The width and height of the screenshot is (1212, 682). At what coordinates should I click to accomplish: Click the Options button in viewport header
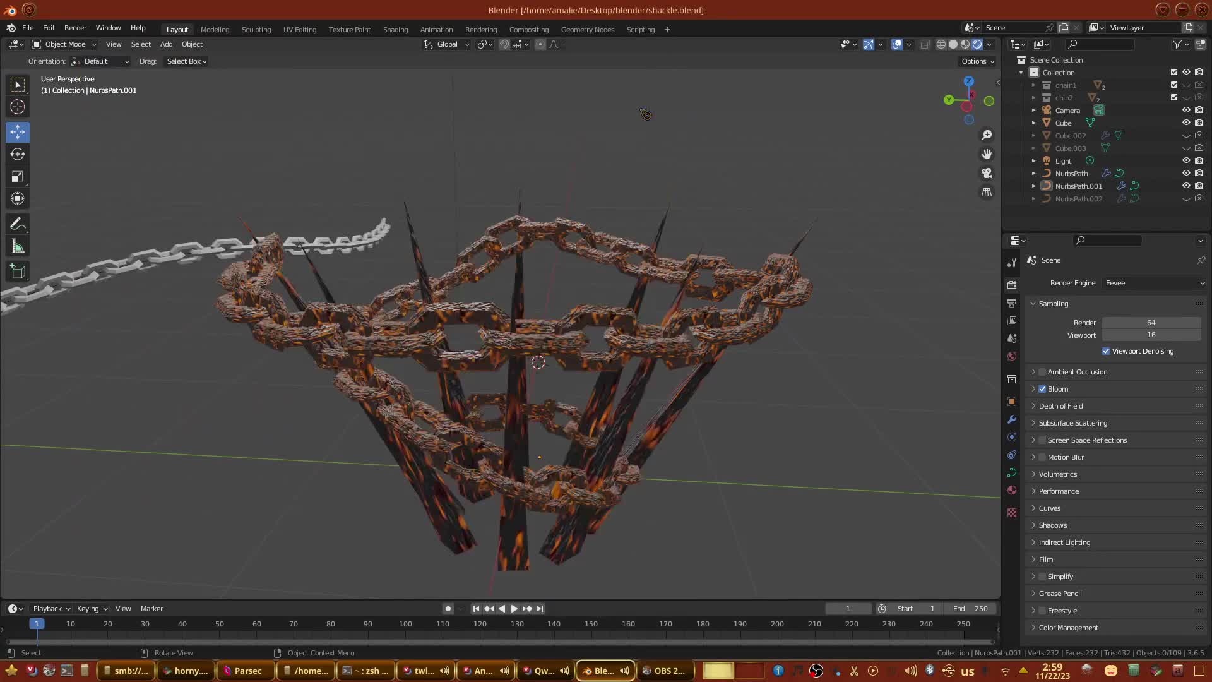977,61
